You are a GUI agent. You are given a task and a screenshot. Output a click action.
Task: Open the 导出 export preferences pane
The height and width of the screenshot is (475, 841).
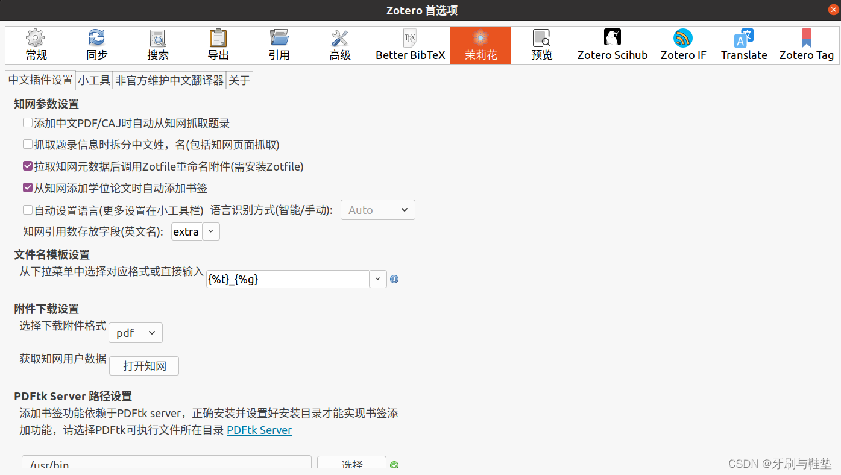(218, 45)
